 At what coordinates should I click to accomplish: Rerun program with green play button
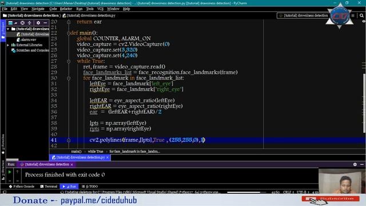click(x=10, y=172)
